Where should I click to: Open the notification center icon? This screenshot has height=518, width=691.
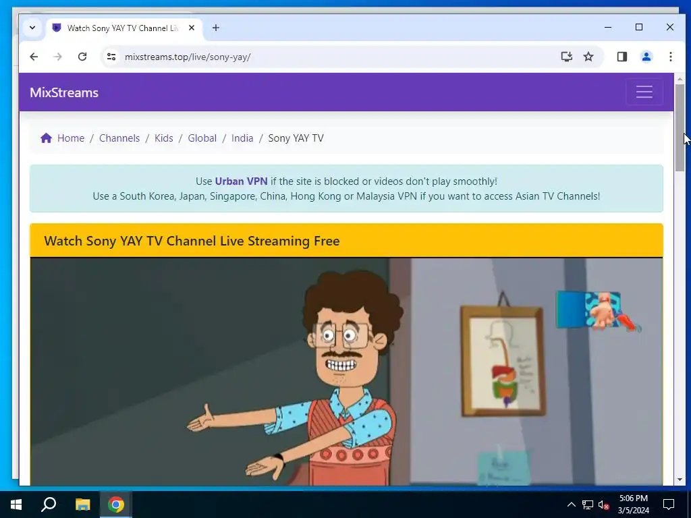[x=669, y=505]
